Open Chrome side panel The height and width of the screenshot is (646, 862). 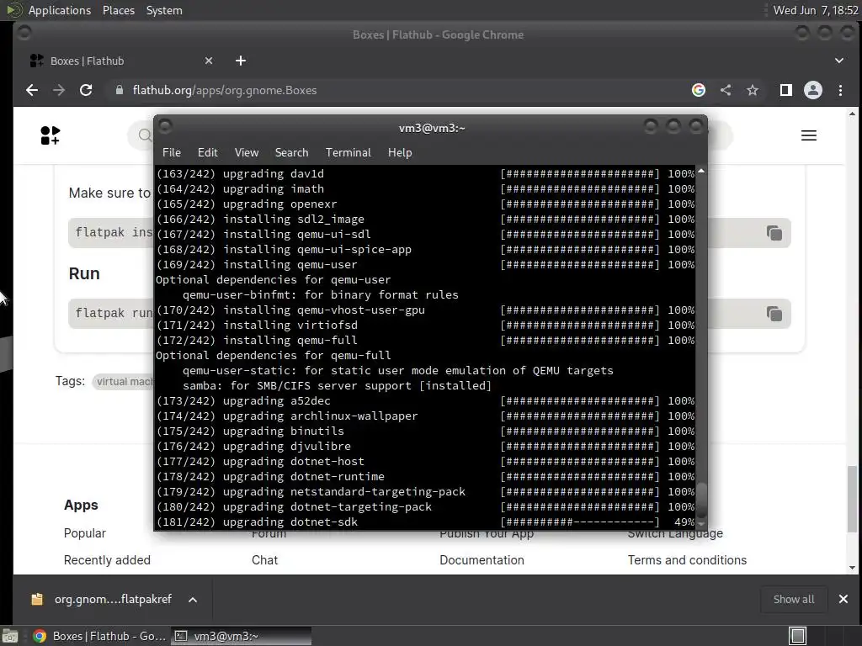(786, 90)
